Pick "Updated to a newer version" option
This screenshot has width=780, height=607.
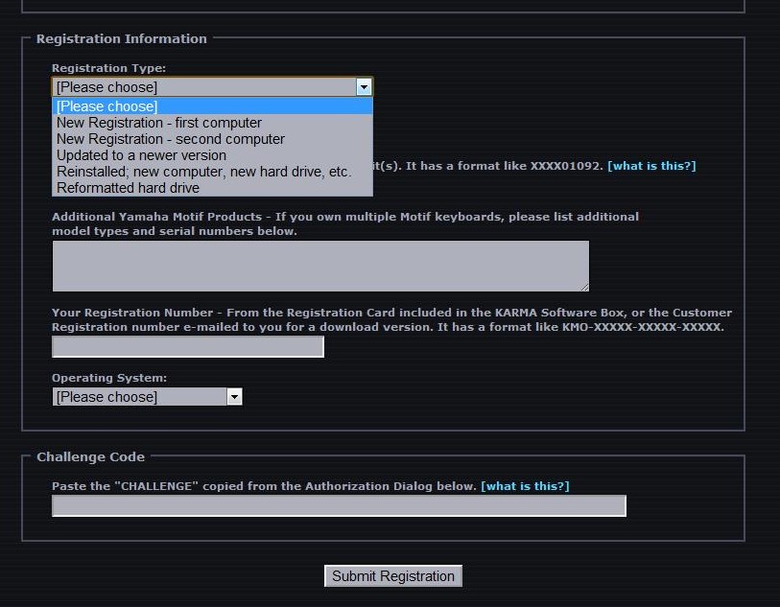pyautogui.click(x=141, y=155)
